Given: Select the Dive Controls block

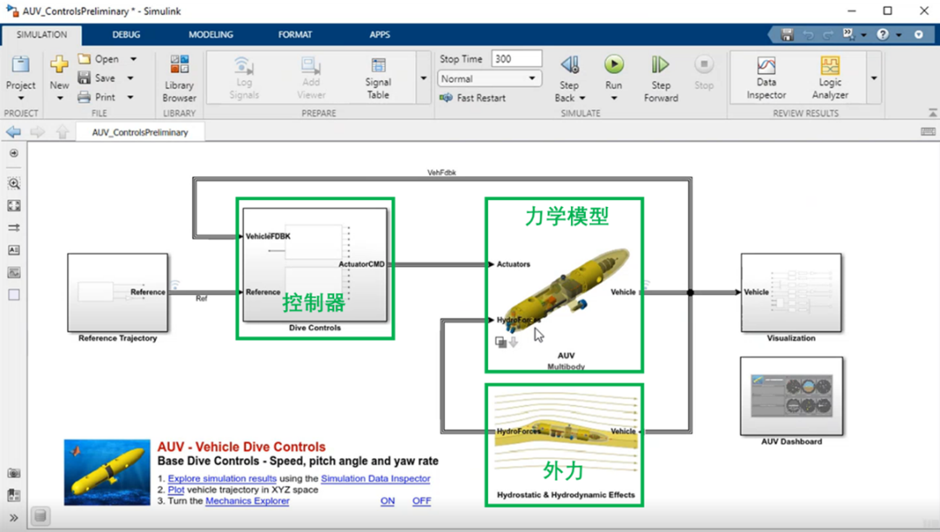Looking at the screenshot, I should click(x=315, y=264).
